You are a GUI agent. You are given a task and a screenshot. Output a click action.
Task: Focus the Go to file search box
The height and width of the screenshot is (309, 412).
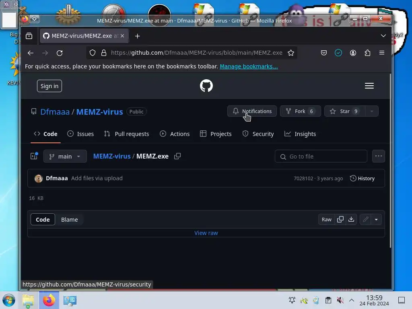(321, 157)
